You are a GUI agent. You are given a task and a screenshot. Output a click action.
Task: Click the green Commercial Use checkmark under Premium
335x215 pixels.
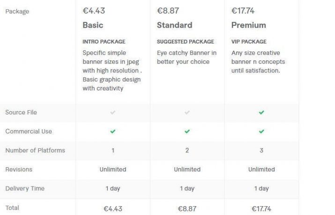[261, 131]
